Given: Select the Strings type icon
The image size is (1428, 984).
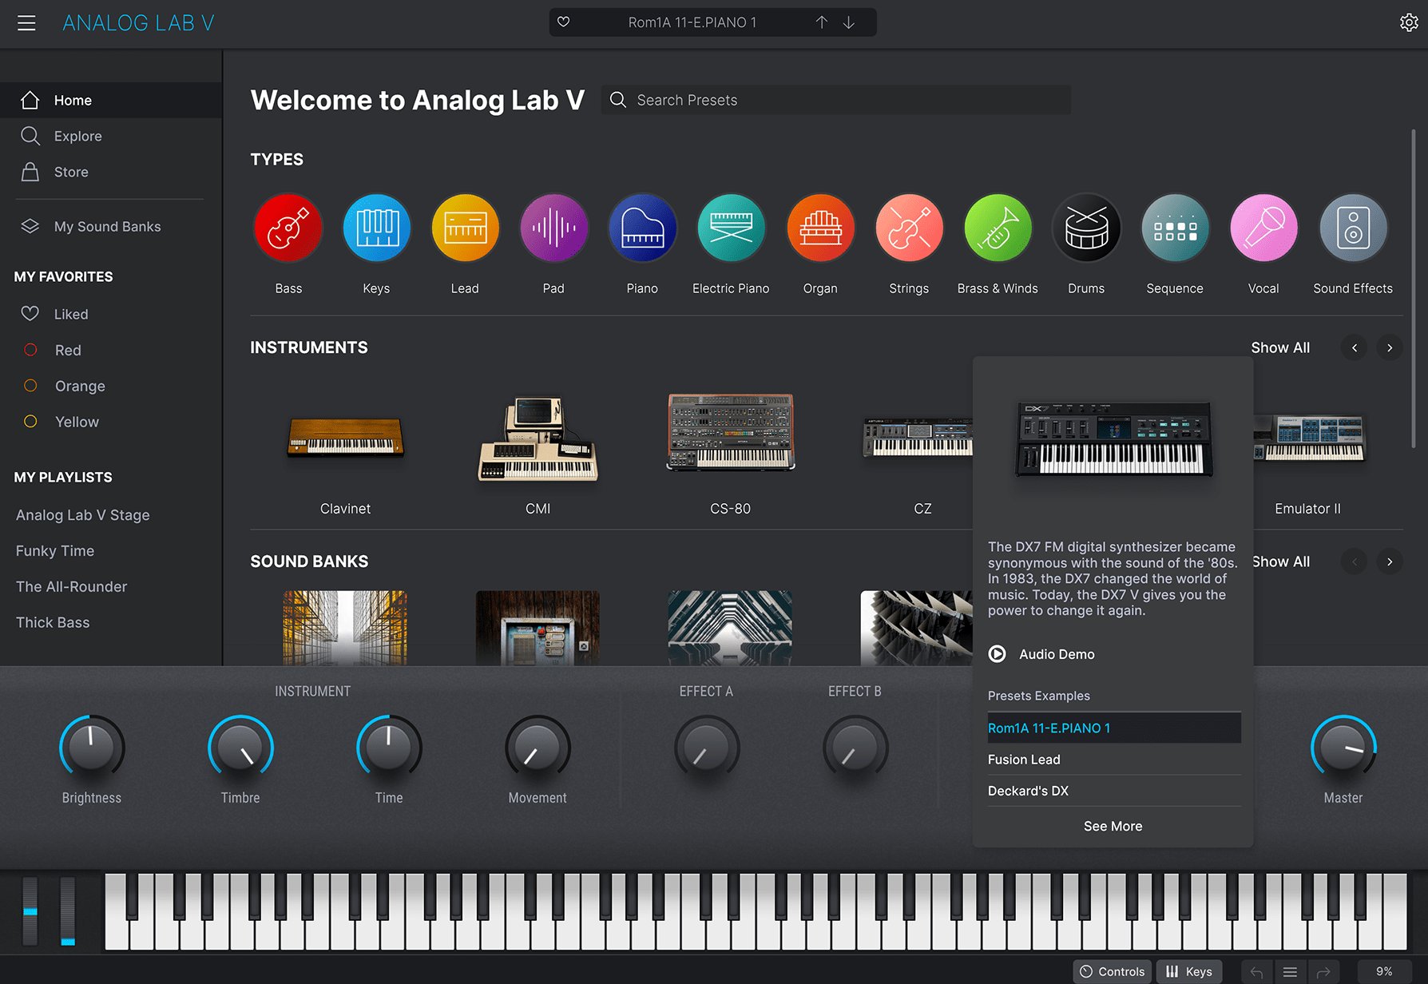Looking at the screenshot, I should (909, 227).
